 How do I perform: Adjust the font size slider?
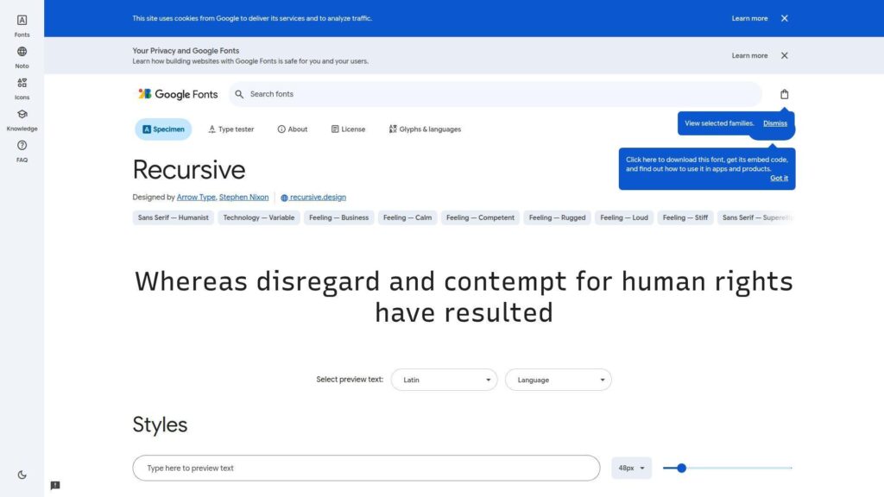(681, 468)
